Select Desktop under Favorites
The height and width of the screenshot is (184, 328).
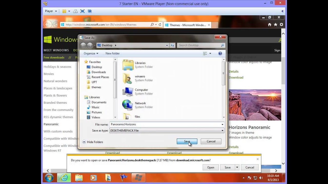(x=97, y=67)
